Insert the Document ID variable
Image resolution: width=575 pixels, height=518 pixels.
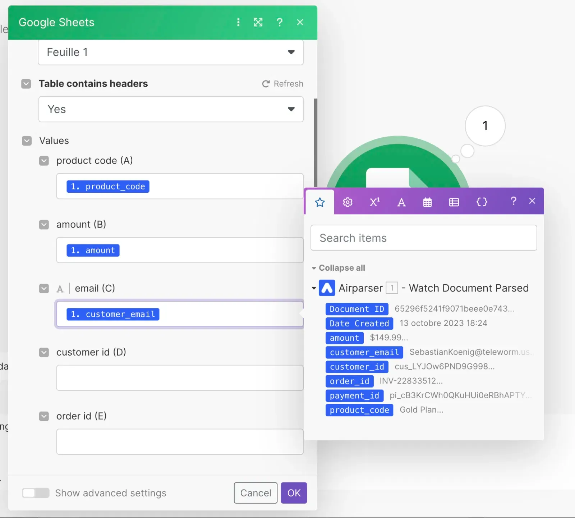(357, 309)
